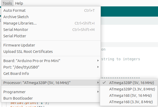158x107 pixels.
Task: Expand the Port /dev/ttyUSB0 submenu
Action: coord(51,67)
